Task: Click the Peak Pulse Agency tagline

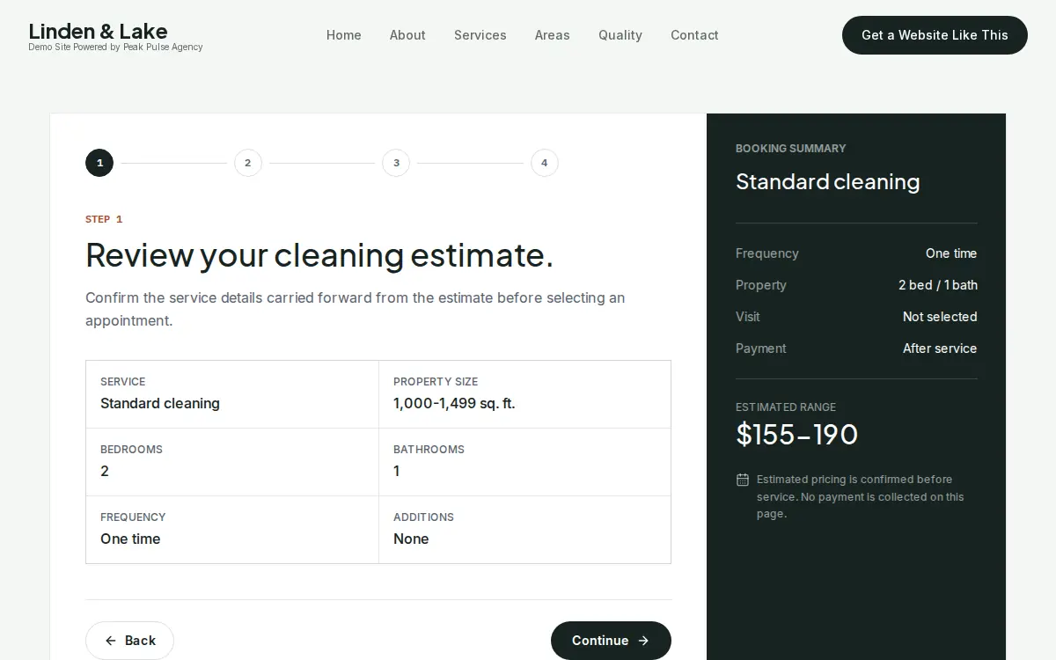Action: pos(115,48)
